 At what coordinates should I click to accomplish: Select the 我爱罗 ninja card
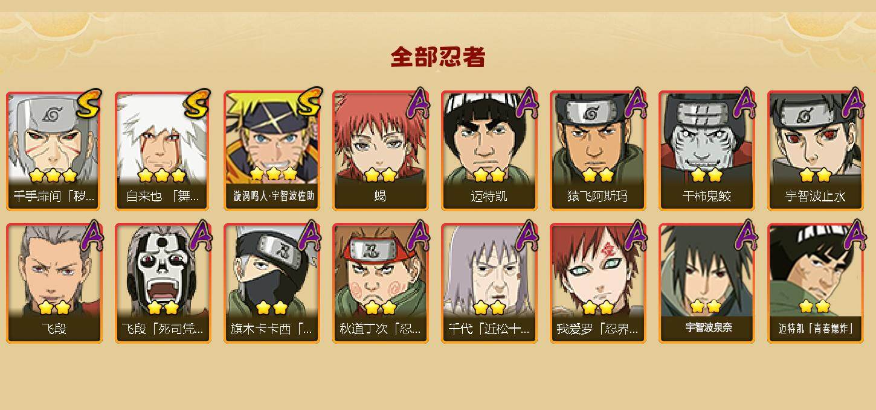coord(598,283)
